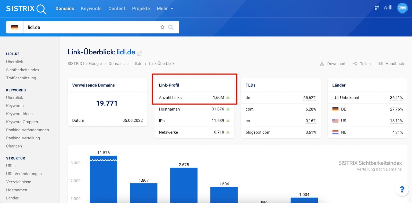Open URL-Veränderungen in sidebar
This screenshot has height=203, width=412.
[x=24, y=174]
